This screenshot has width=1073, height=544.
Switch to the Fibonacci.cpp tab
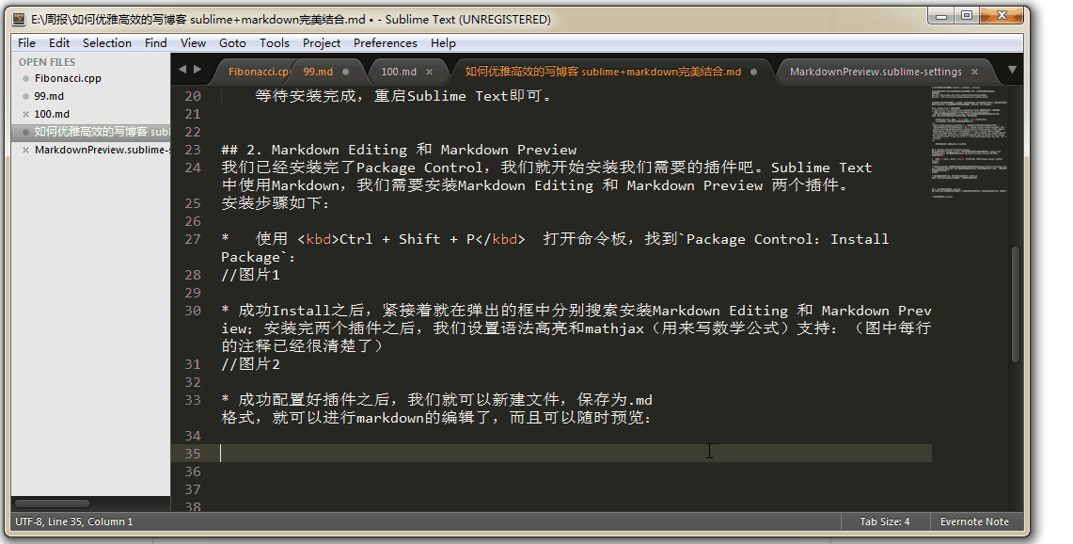(x=258, y=72)
